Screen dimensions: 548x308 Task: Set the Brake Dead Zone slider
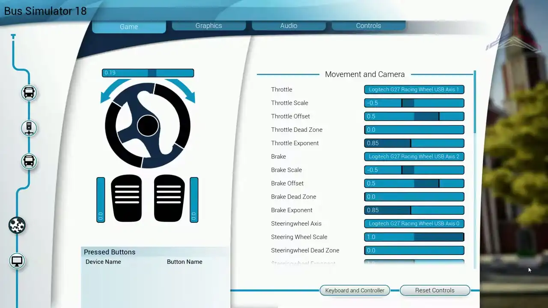pos(414,197)
